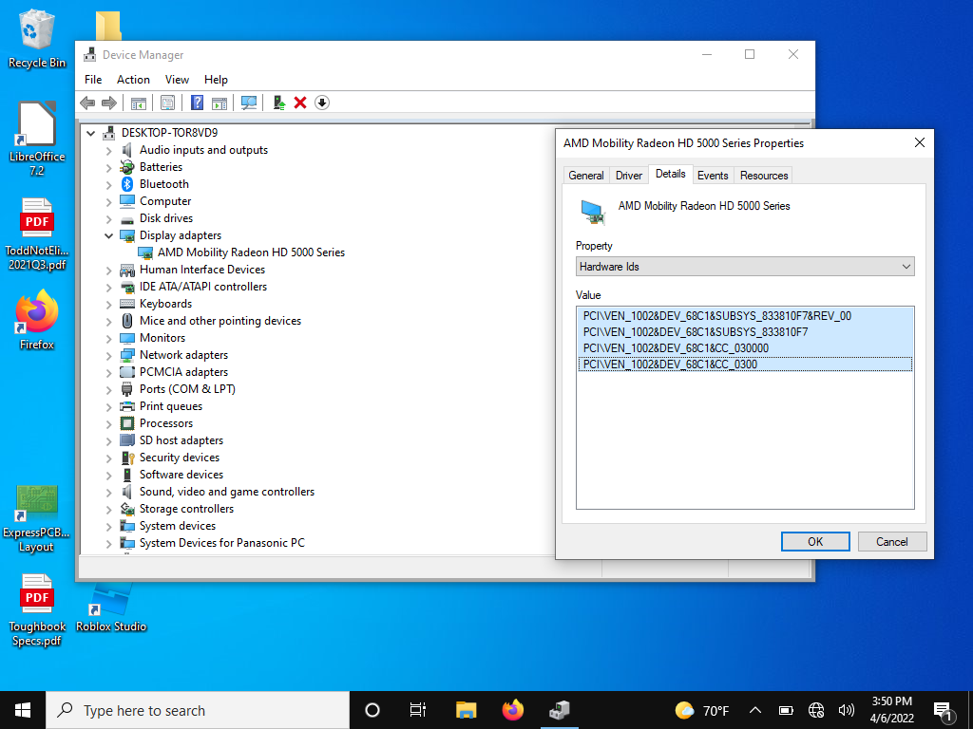Expand the Network adapters category
973x729 pixels.
pos(108,355)
